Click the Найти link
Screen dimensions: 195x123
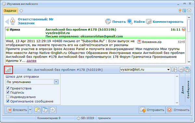139,22
